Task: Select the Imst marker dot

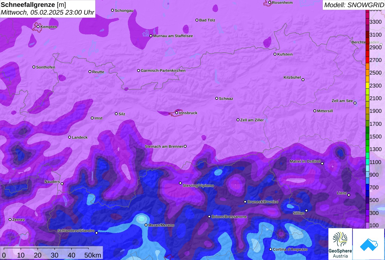Action: [x=92, y=118]
